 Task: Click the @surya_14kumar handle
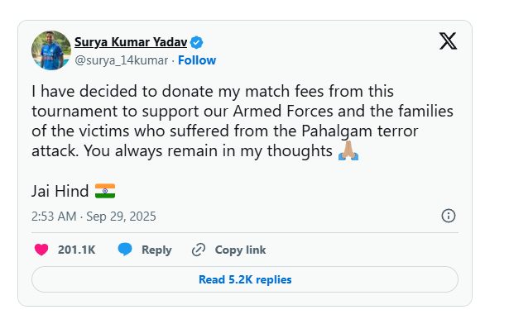pyautogui.click(x=122, y=60)
